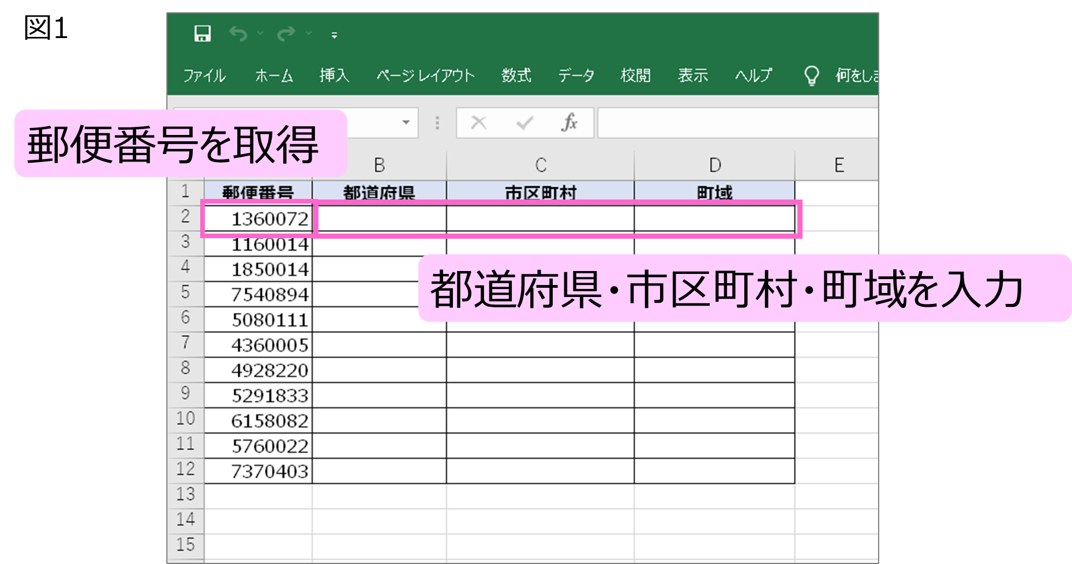This screenshot has width=1072, height=564.
Task: Switch to the 挿入 ribbon tab
Action: coord(335,76)
